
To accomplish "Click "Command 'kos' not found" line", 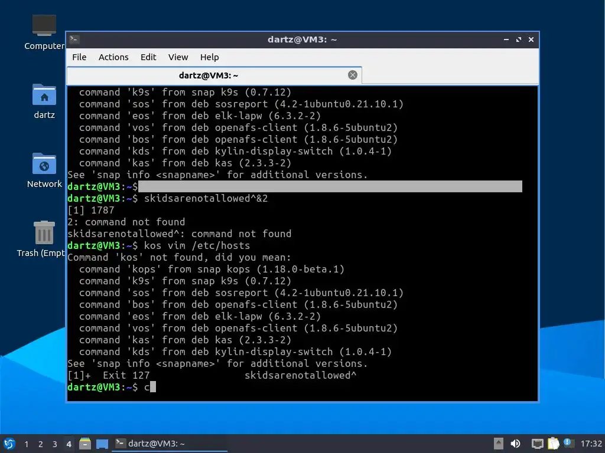I will (x=179, y=257).
